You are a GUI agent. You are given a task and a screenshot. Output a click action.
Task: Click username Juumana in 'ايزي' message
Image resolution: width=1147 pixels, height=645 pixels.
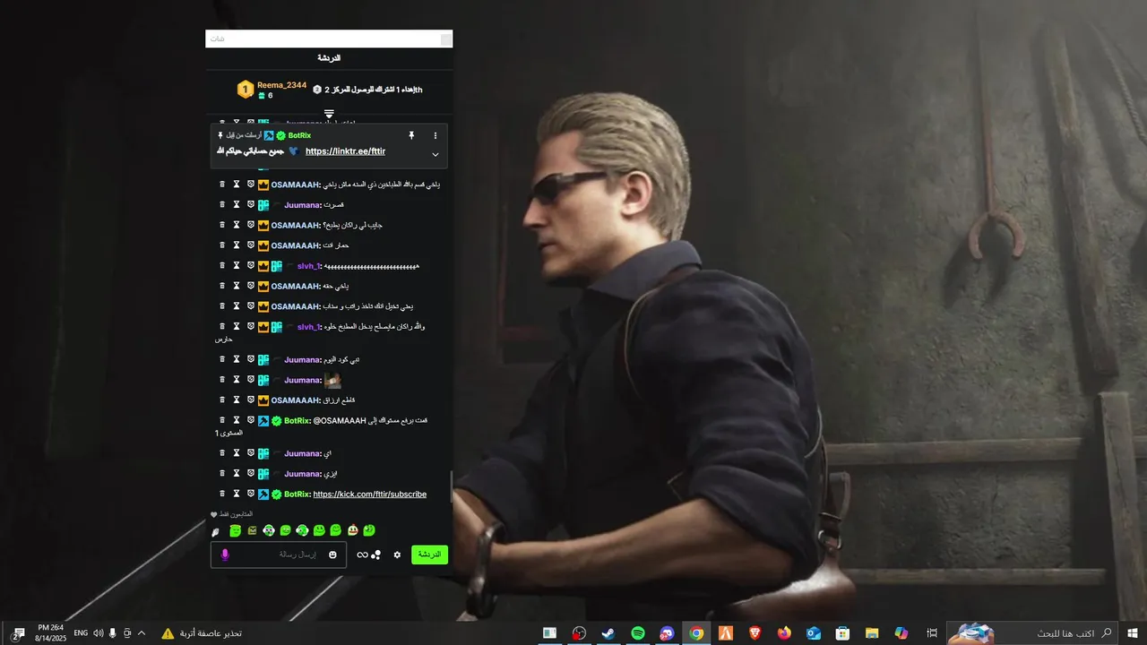(x=303, y=474)
